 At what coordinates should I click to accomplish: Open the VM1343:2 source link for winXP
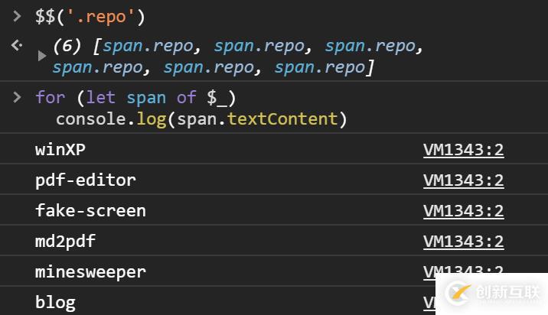tap(463, 150)
